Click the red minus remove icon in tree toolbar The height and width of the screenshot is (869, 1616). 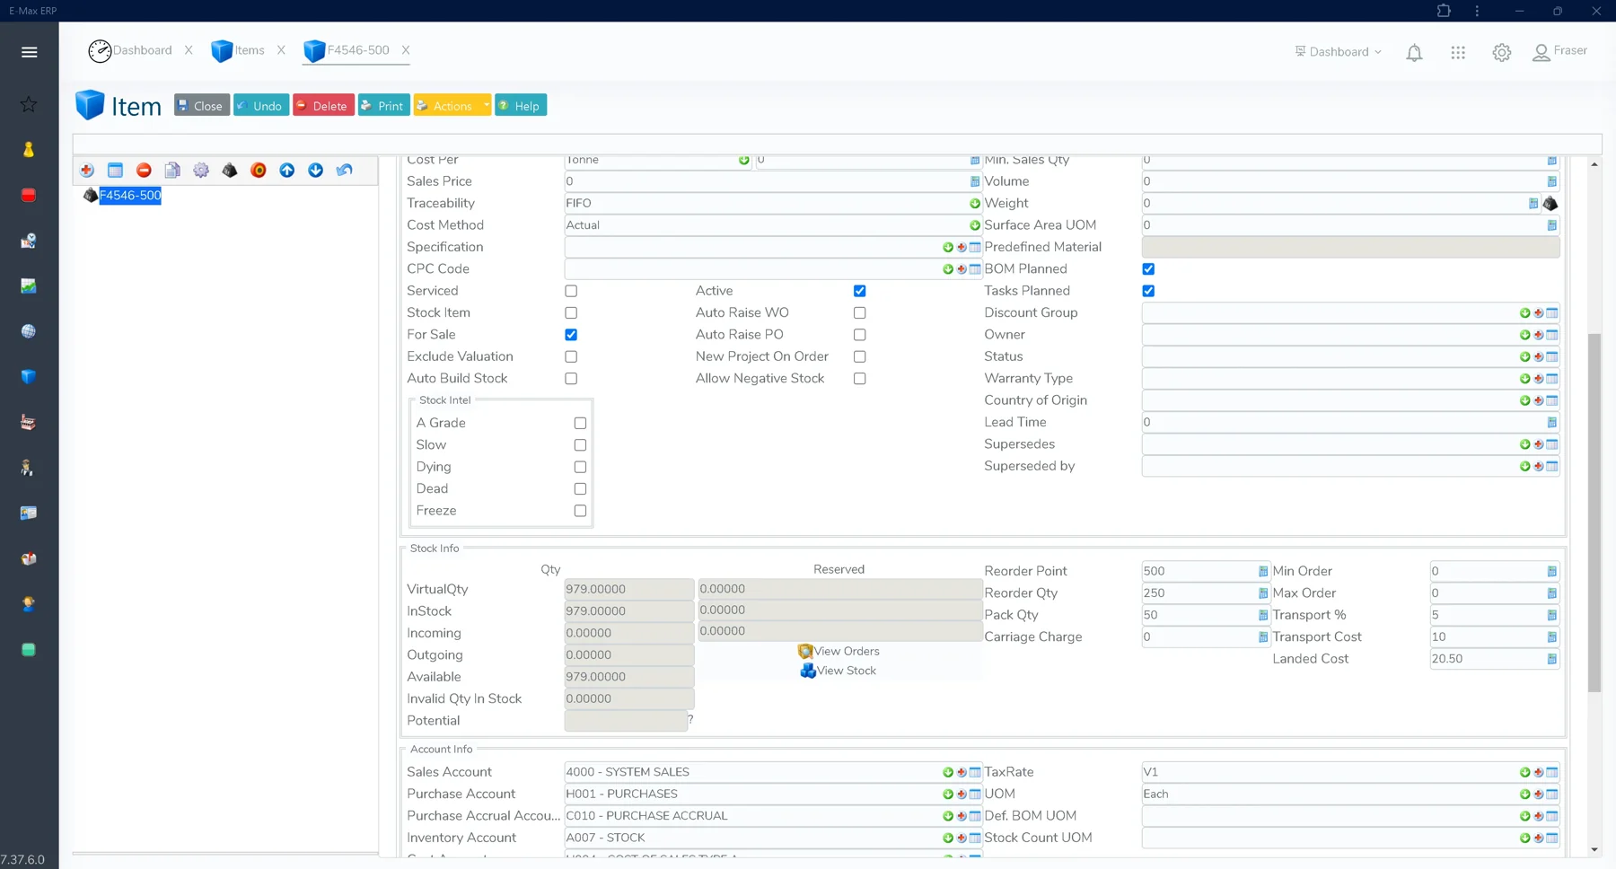pyautogui.click(x=144, y=171)
